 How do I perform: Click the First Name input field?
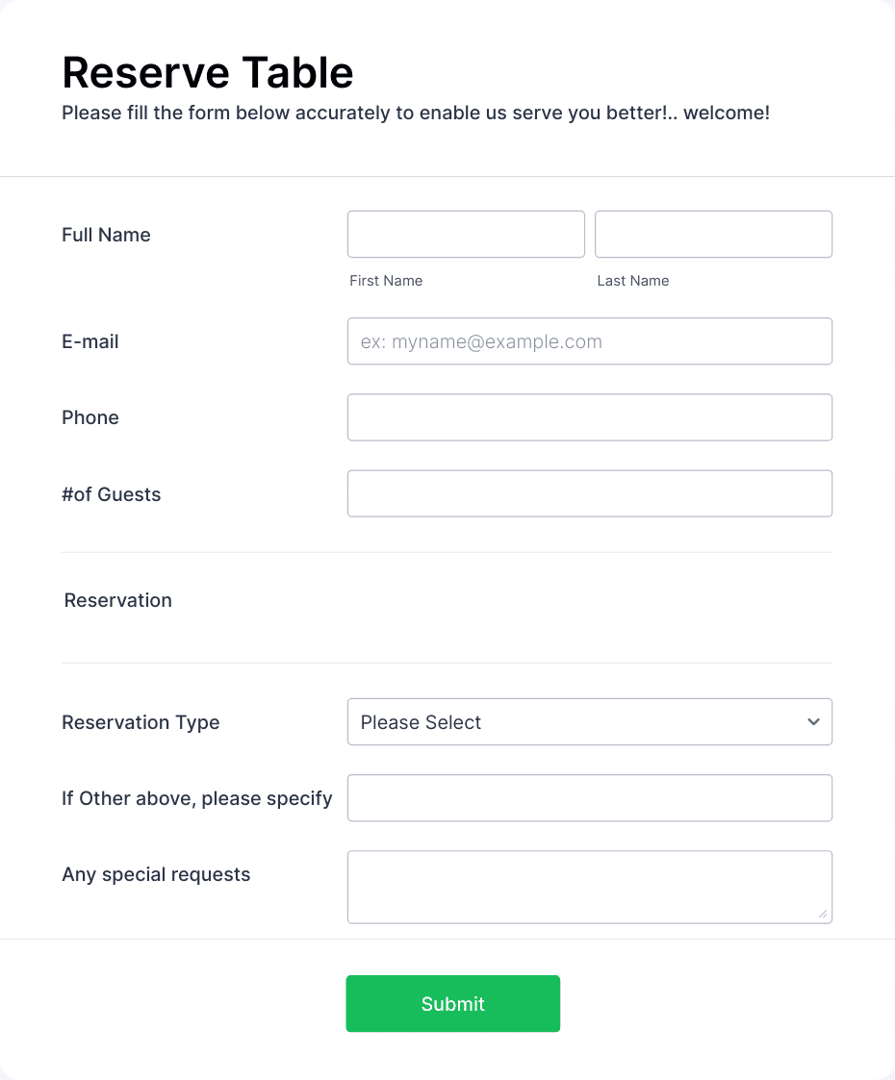[x=466, y=234]
